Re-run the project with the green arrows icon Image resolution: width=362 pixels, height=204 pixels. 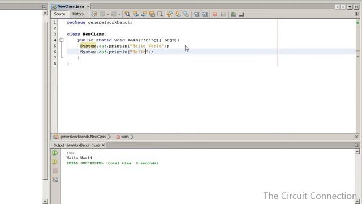tap(55, 153)
